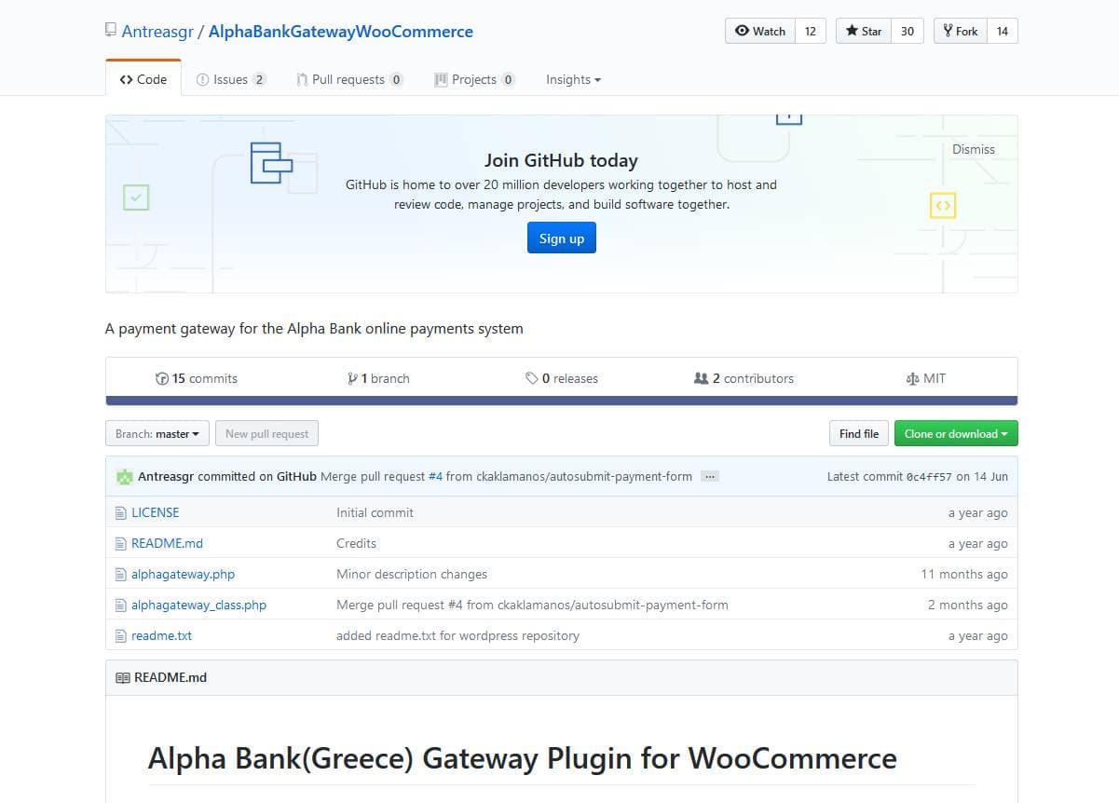Click the file icon beside alphagateway_class.php
1119x803 pixels.
[120, 605]
